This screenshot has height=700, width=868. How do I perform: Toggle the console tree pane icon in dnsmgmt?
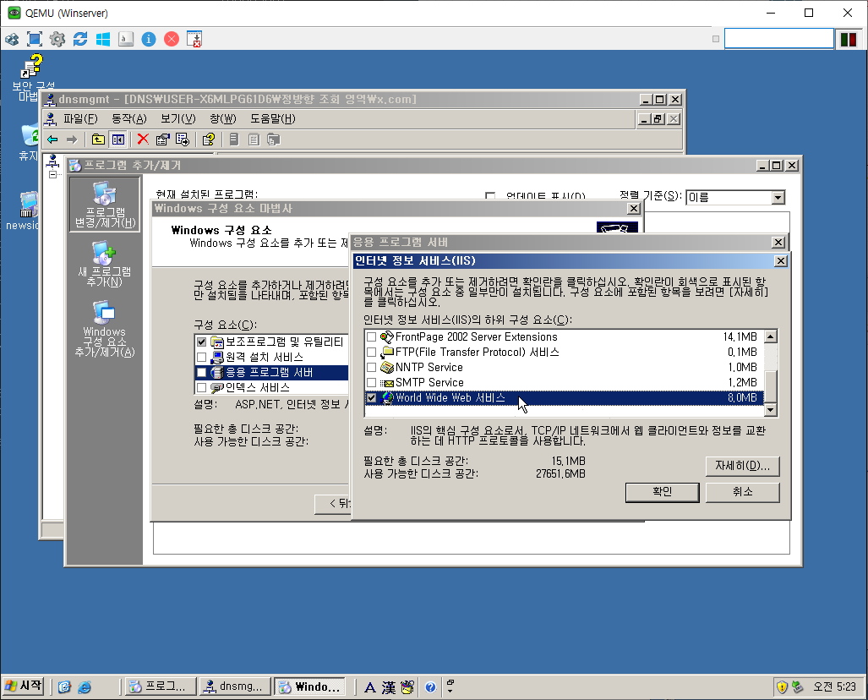pos(118,139)
